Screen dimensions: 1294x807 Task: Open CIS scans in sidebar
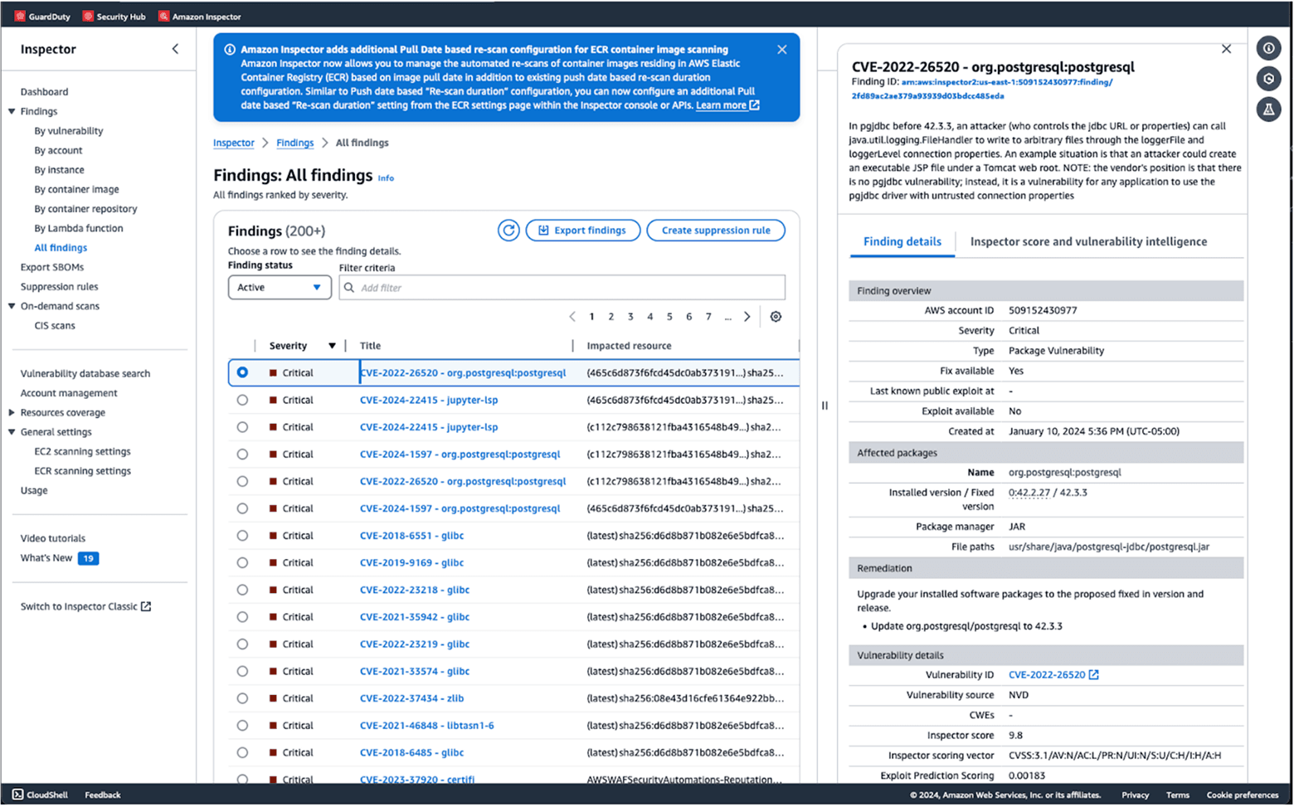(54, 326)
